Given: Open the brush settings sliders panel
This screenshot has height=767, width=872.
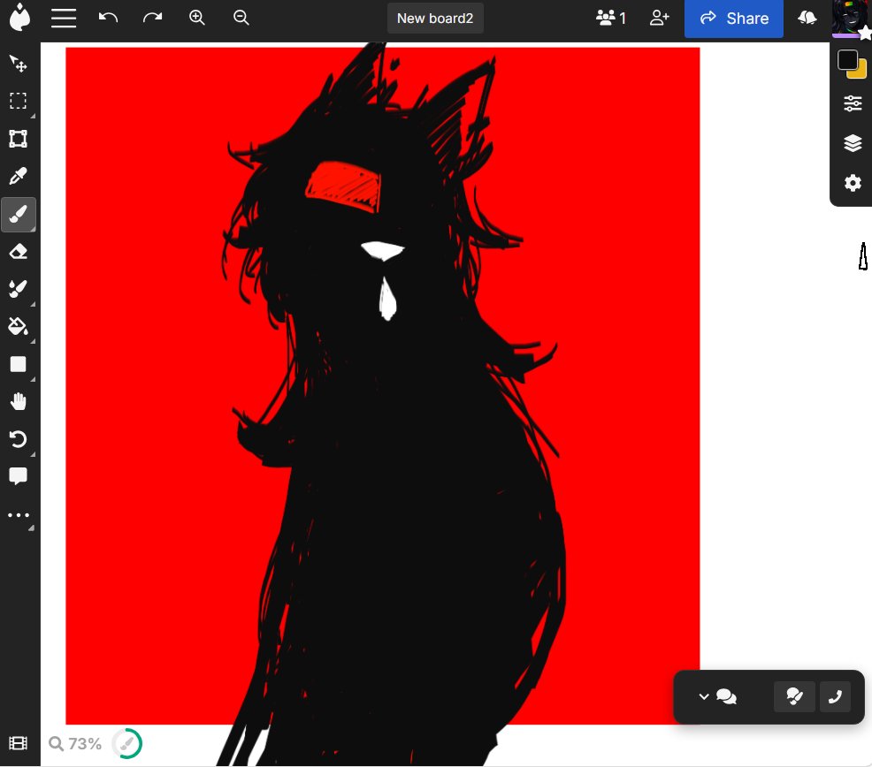Looking at the screenshot, I should pyautogui.click(x=853, y=103).
